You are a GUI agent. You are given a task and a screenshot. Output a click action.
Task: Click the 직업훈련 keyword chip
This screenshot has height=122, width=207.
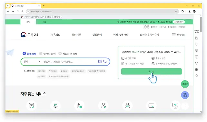(41, 76)
